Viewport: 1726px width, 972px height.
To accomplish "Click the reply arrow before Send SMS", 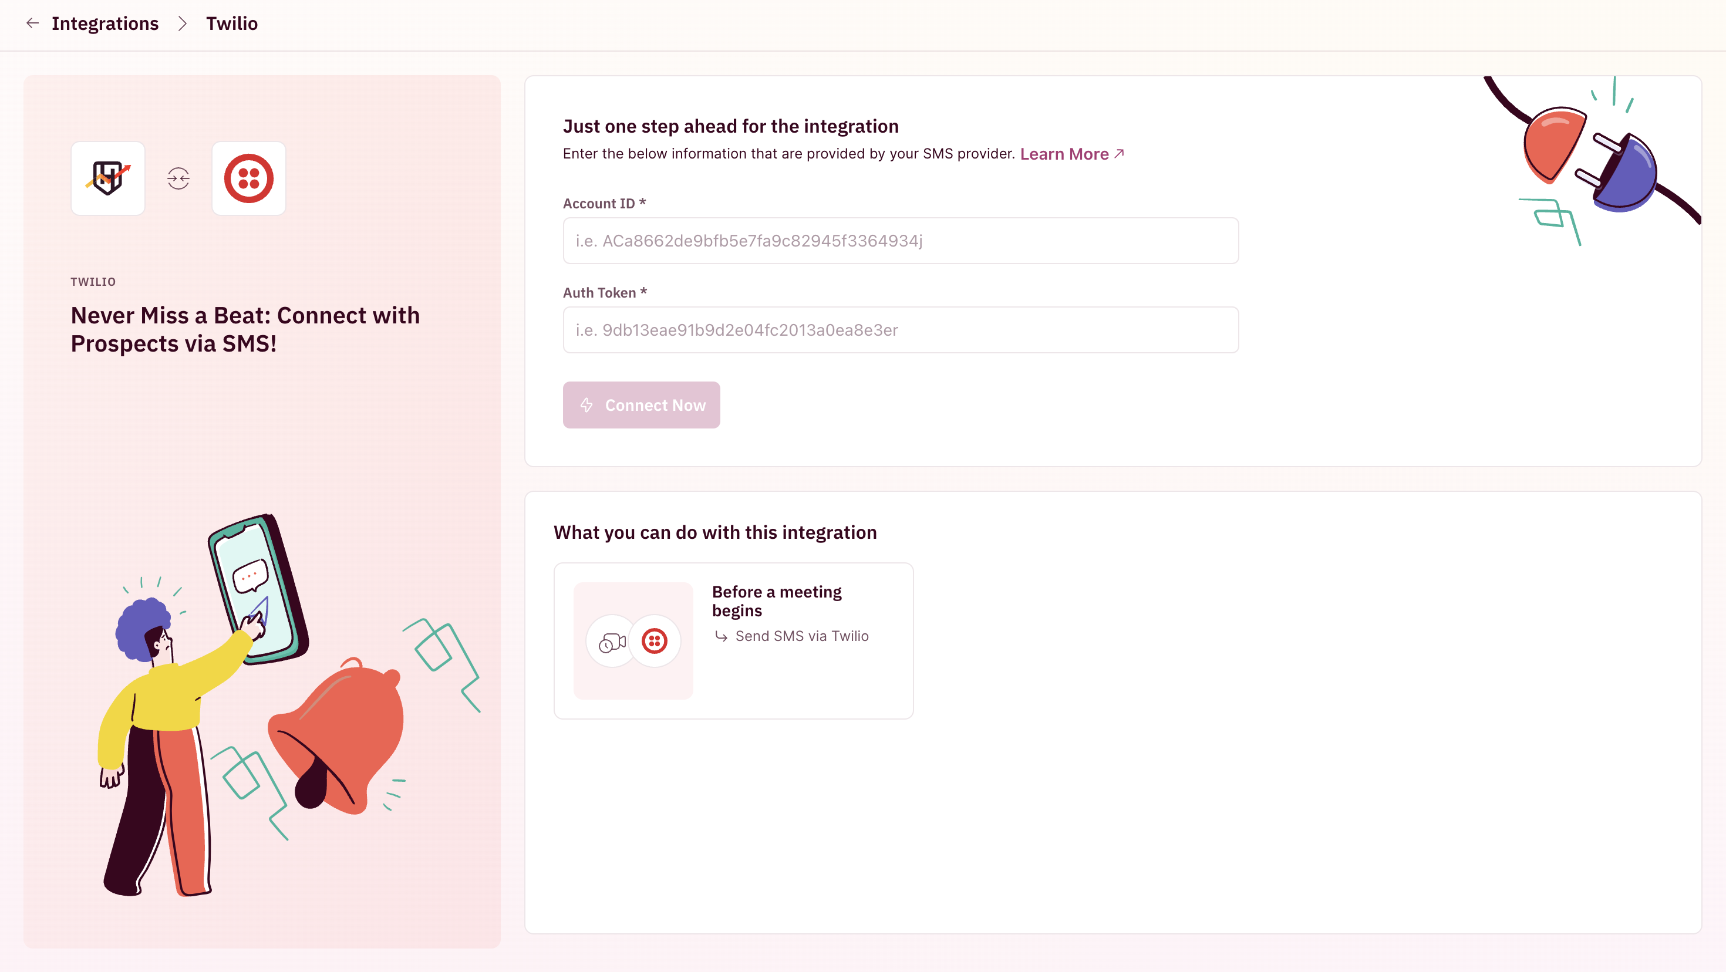I will point(721,636).
